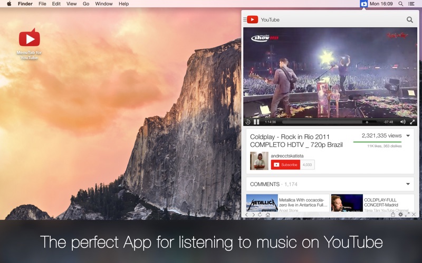Viewport: 422px width, 263px height.
Task: Reload the page in MenuTab
Action: (x=260, y=215)
